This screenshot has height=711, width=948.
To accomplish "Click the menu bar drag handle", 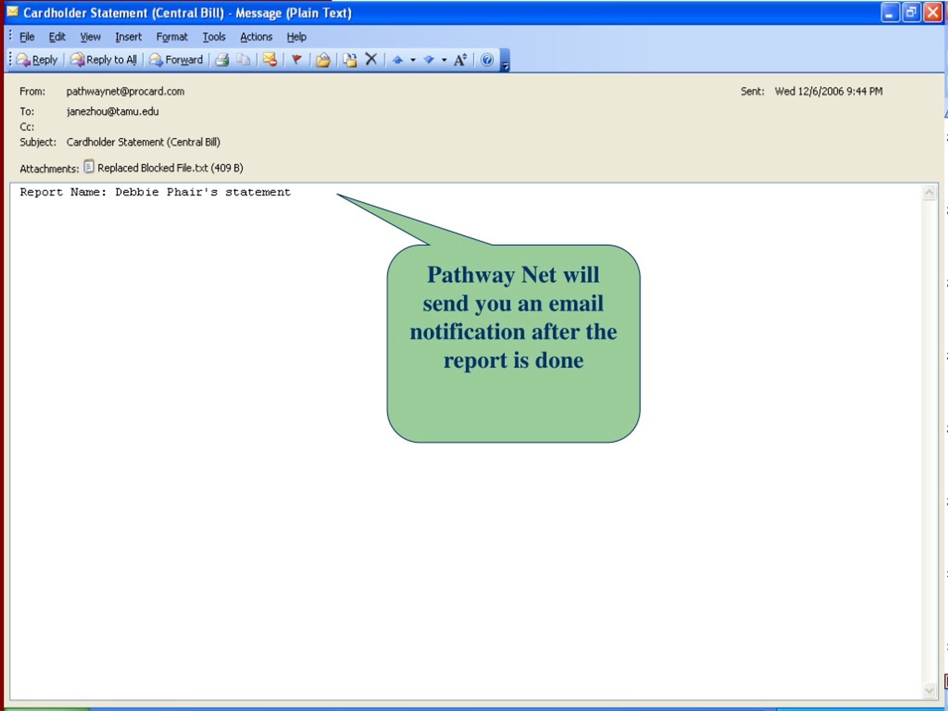I will pyautogui.click(x=10, y=36).
